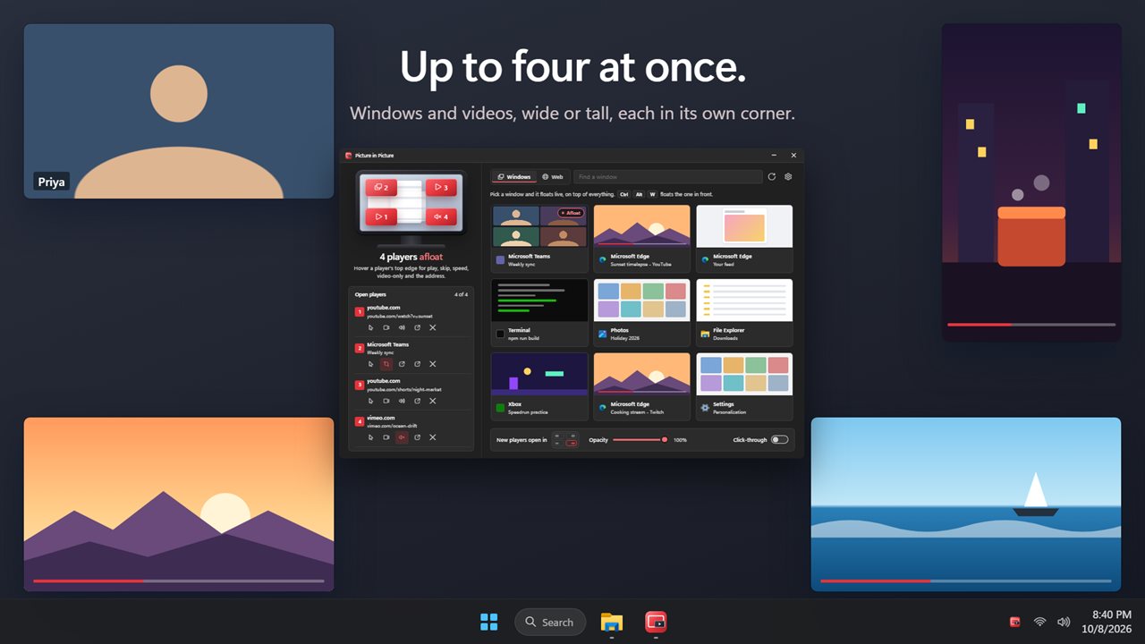The width and height of the screenshot is (1145, 644).
Task: Choose the Edge Cooking stream – Twitch window
Action: (642, 386)
